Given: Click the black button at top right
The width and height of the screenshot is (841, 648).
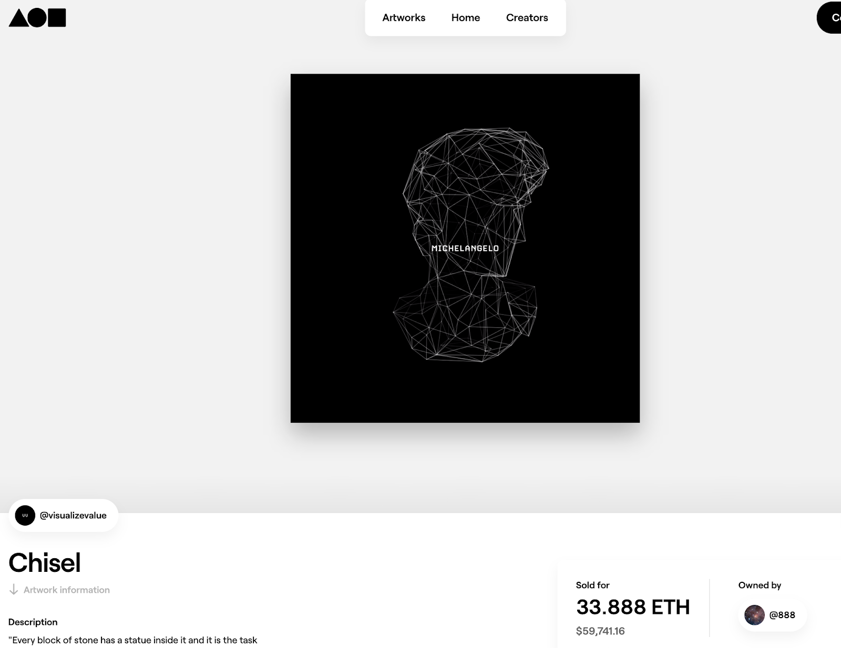Looking at the screenshot, I should pyautogui.click(x=829, y=18).
